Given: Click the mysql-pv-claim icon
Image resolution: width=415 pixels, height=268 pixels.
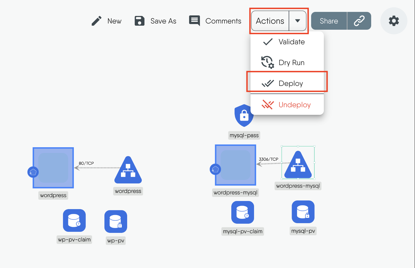Looking at the screenshot, I should [x=242, y=212].
